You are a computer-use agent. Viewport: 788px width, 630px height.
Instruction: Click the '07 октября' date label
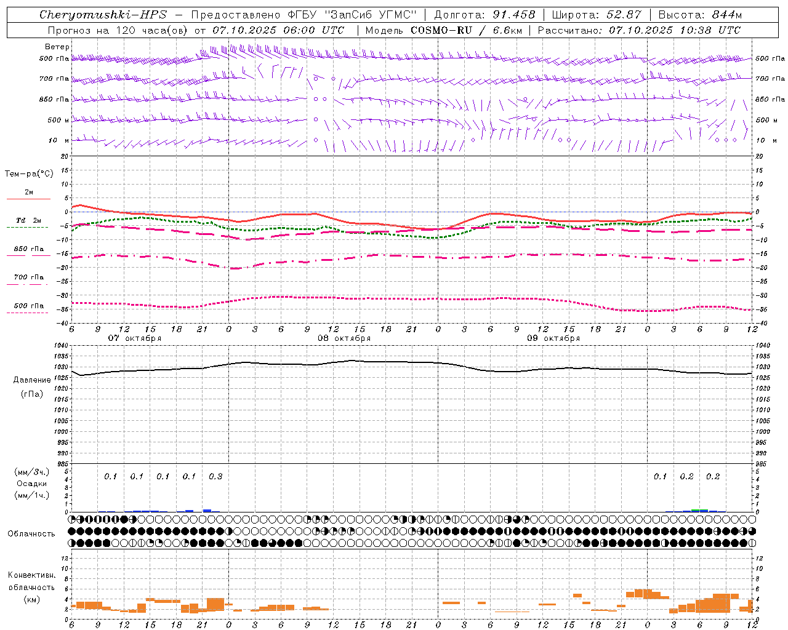pyautogui.click(x=134, y=338)
